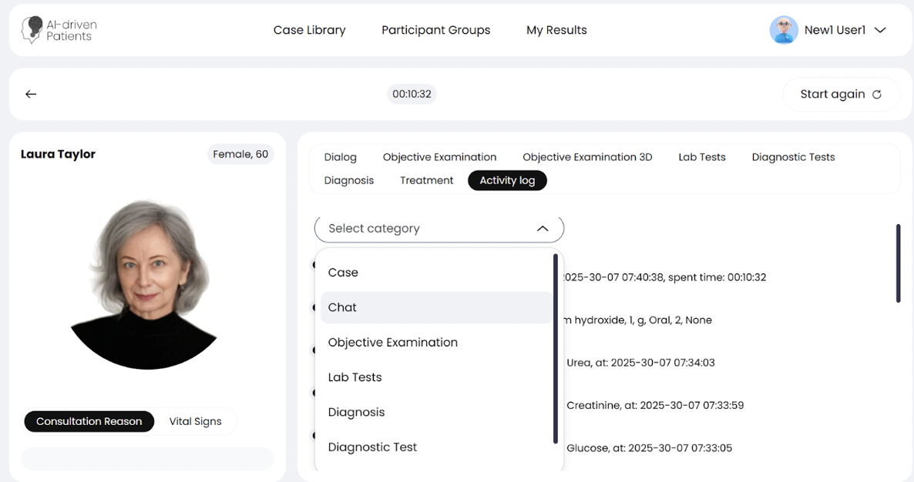Collapse the Select category dropdown
Viewport: 914px width, 482px height.
(x=542, y=229)
